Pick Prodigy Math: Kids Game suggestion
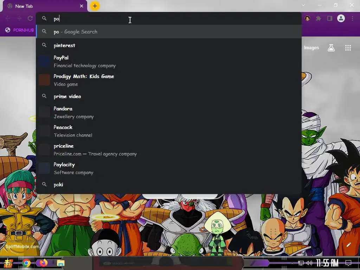This screenshot has height=270, width=360. [x=169, y=80]
